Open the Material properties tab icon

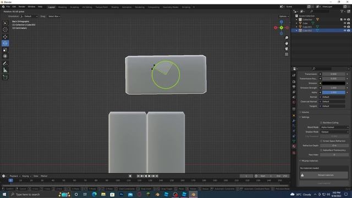tap(294, 146)
